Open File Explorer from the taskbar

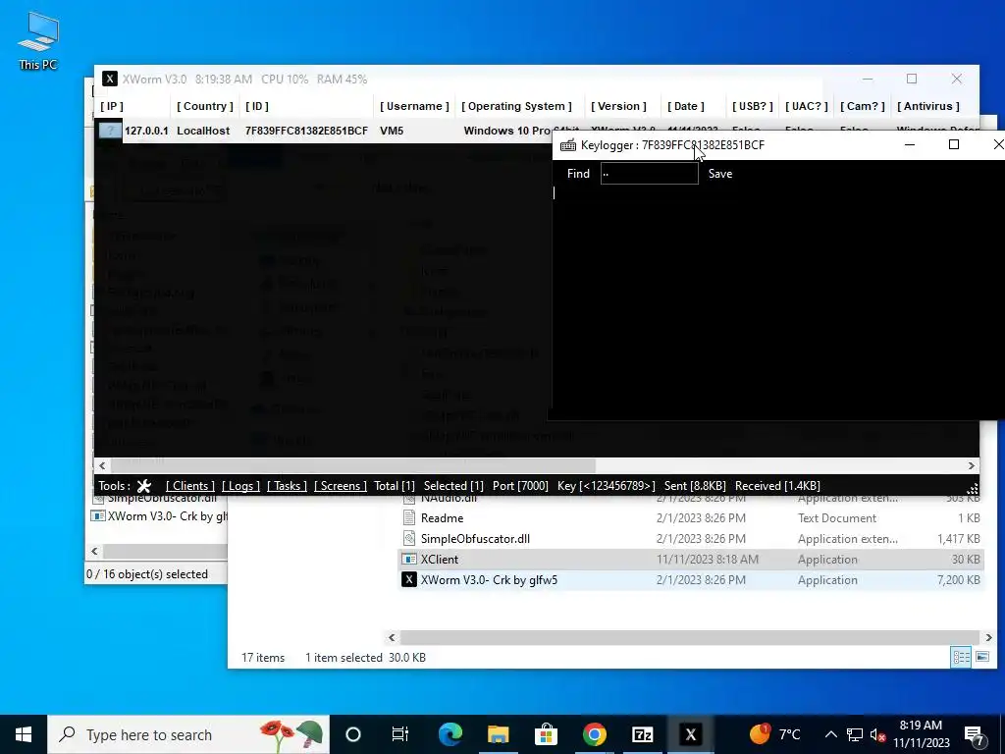(498, 734)
